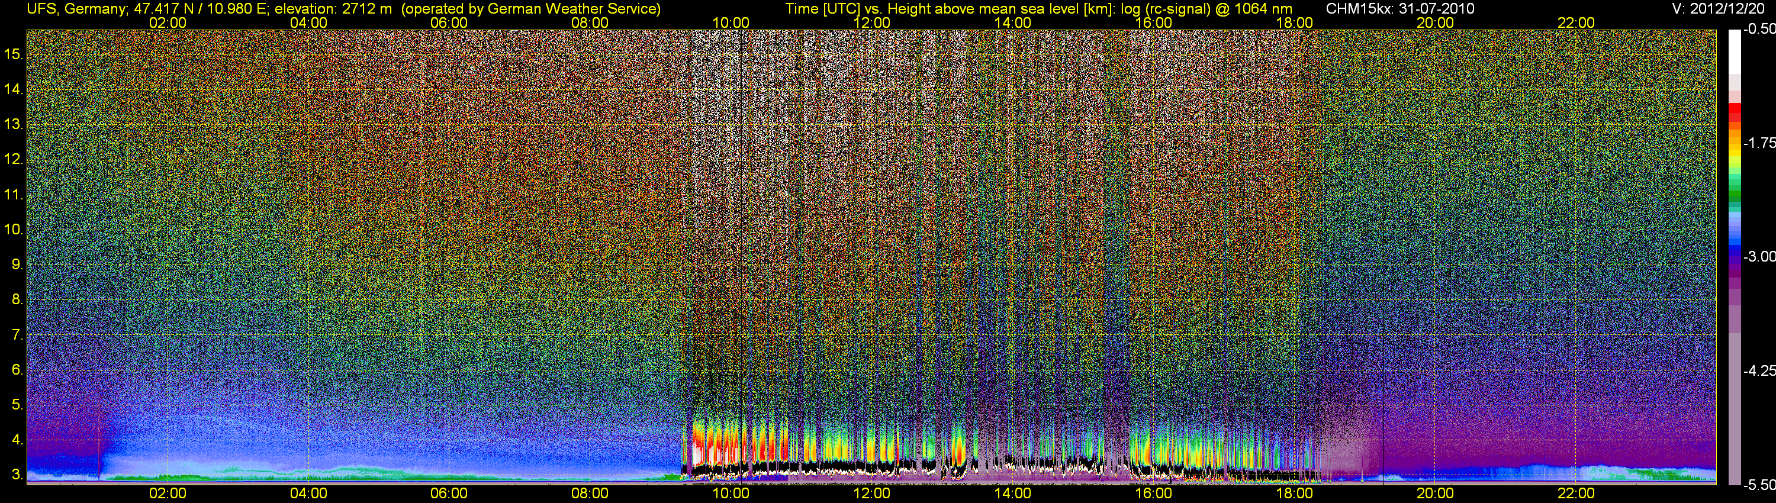Click the 06:00 label on bottom time axis

449,494
